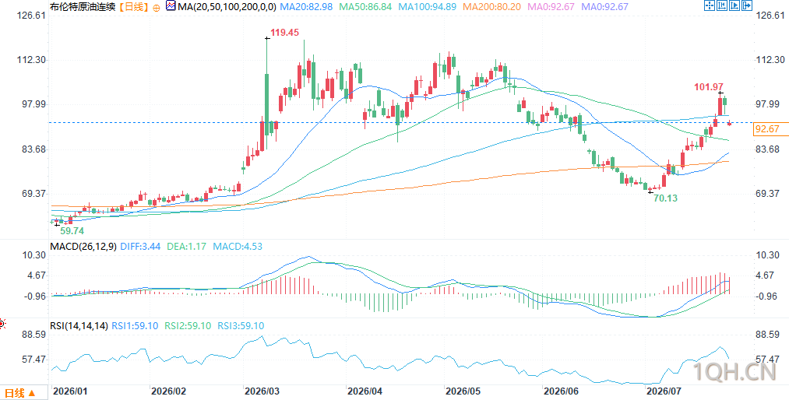Open the 日线 period selector at bottom left
Screen dimensions: 789x400
[19, 393]
